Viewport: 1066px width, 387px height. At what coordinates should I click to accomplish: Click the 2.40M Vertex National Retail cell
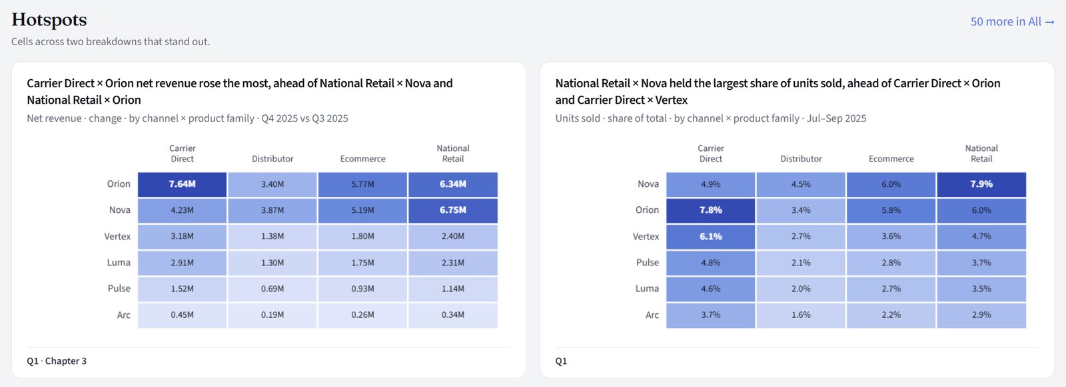coord(453,237)
